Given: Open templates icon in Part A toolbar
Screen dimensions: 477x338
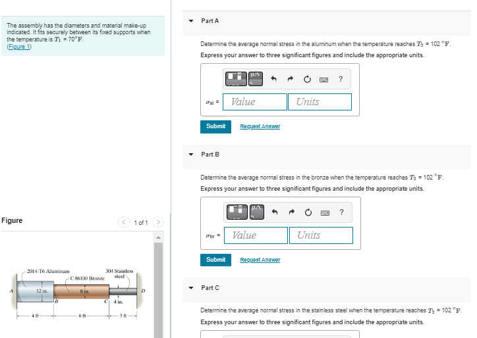Looking at the screenshot, I should point(236,79).
